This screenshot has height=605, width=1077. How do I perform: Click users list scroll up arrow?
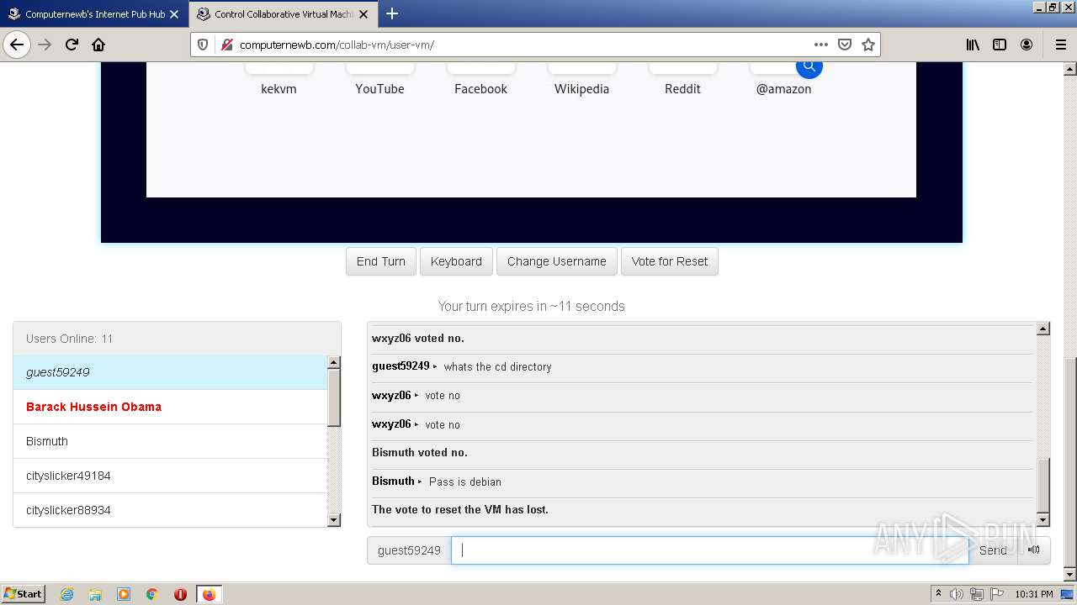(x=334, y=362)
